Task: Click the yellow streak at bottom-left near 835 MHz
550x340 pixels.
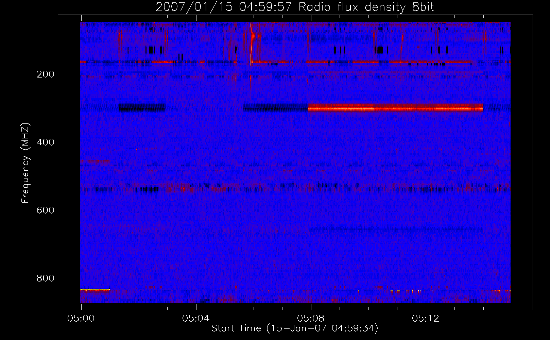Action: coord(95,290)
